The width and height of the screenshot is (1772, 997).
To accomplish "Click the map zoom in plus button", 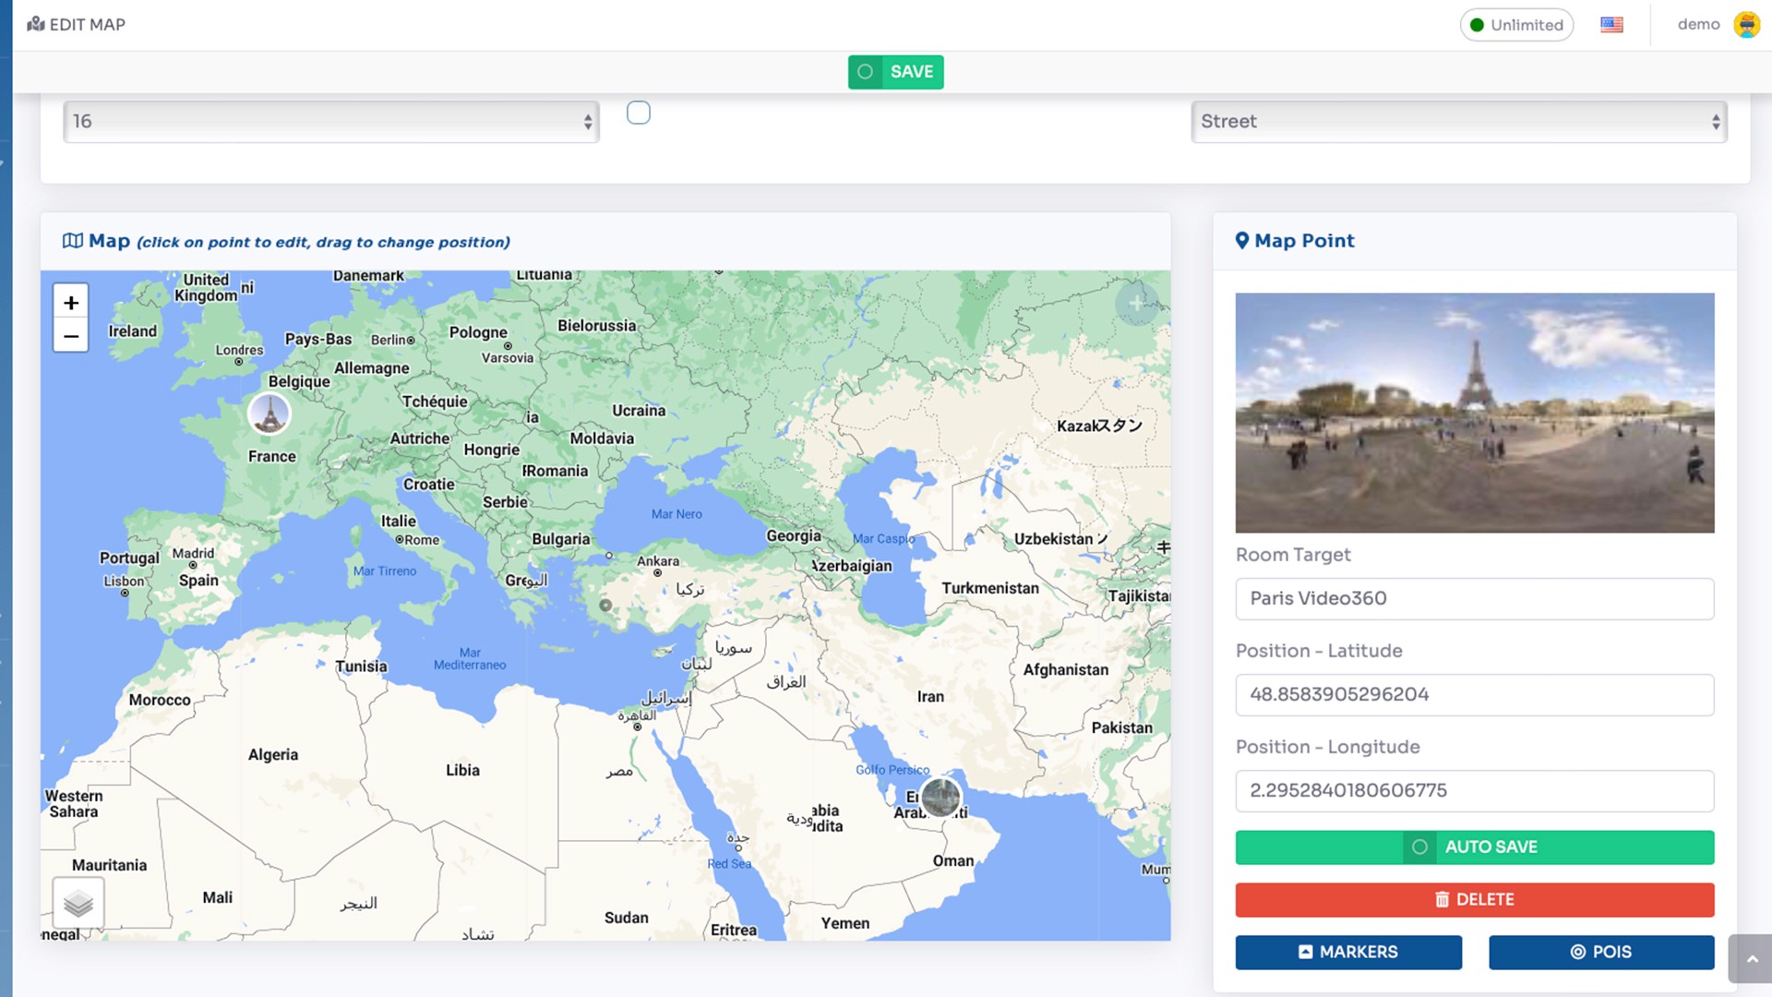I will (71, 303).
